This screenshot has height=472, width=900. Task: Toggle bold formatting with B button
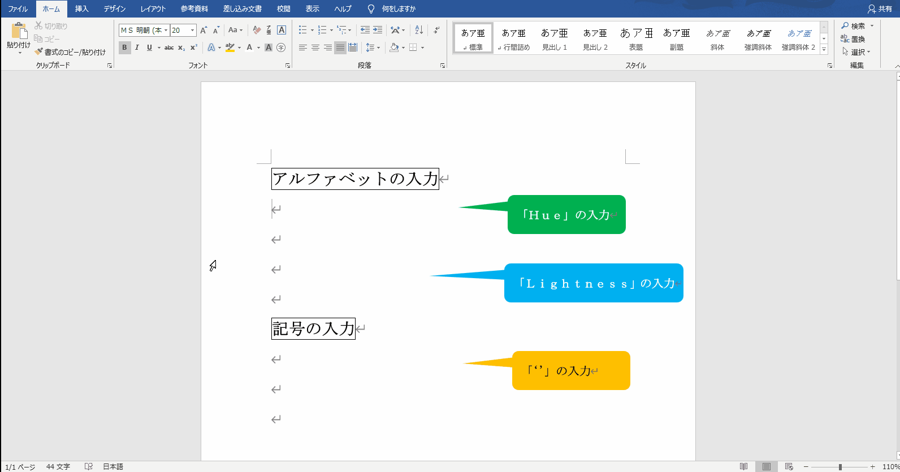(x=124, y=47)
